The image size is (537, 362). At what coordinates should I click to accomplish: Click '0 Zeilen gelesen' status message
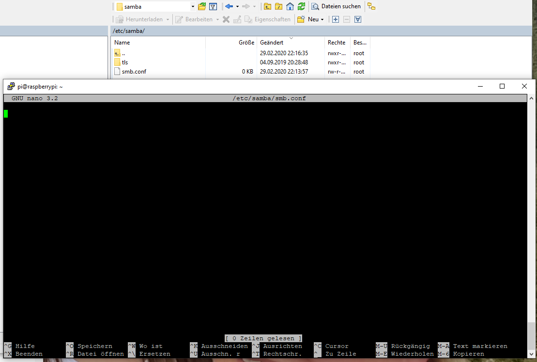pos(263,338)
